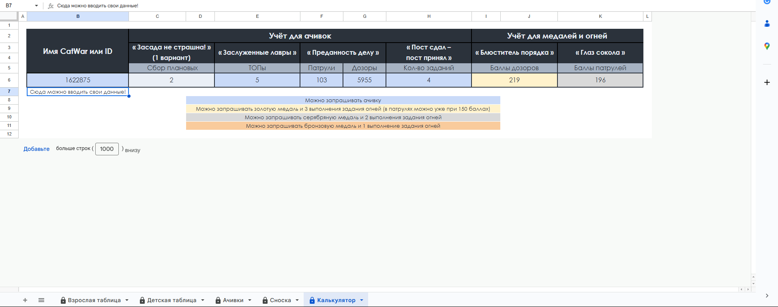Click the Добавьте link to add rows
778x307 pixels.
click(36, 149)
